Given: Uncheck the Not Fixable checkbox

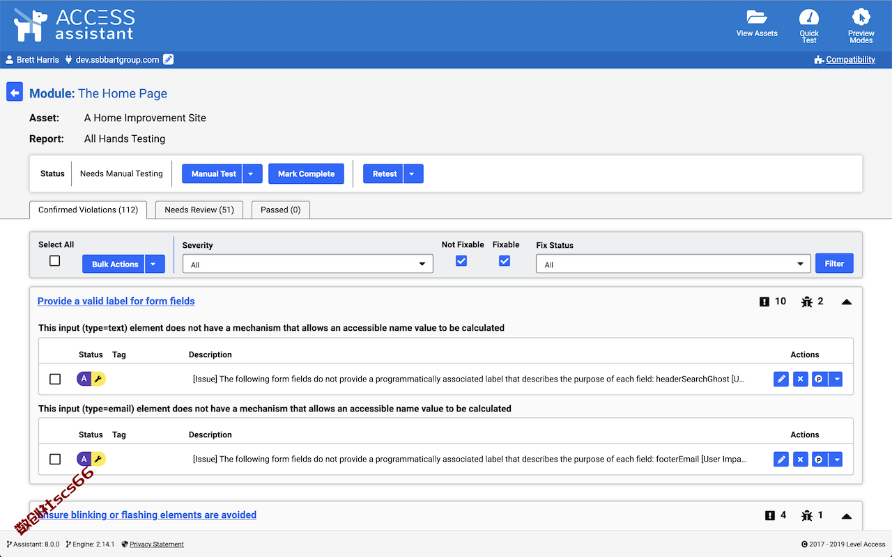Looking at the screenshot, I should 461,261.
